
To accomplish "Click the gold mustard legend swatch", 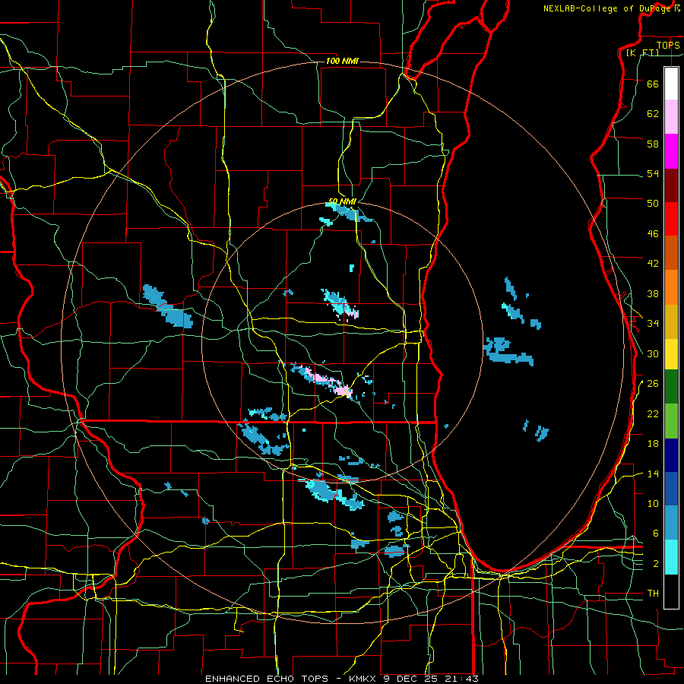I will 671,321.
